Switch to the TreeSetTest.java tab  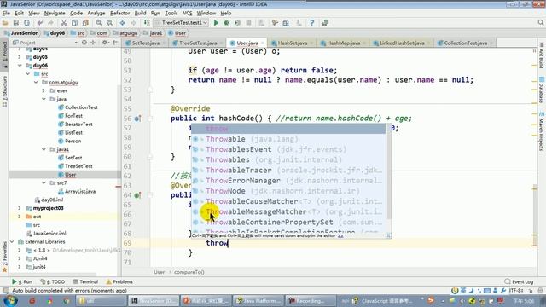click(x=198, y=43)
